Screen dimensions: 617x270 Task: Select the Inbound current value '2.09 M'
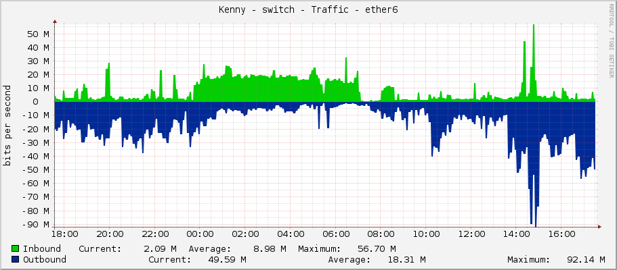tap(160, 249)
